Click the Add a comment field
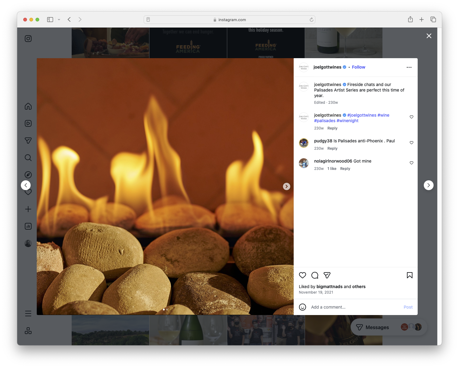Screen dimensions: 459x368 click(355, 307)
